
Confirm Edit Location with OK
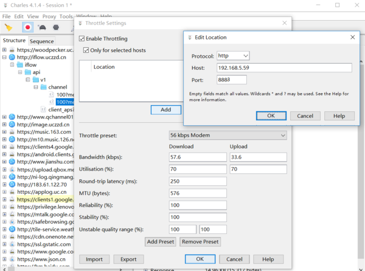(x=271, y=115)
